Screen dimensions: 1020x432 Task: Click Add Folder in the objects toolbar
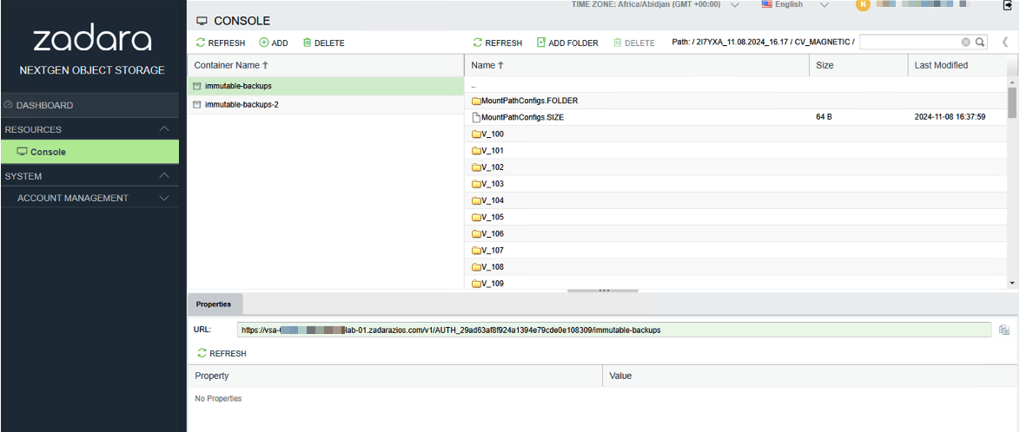(567, 43)
